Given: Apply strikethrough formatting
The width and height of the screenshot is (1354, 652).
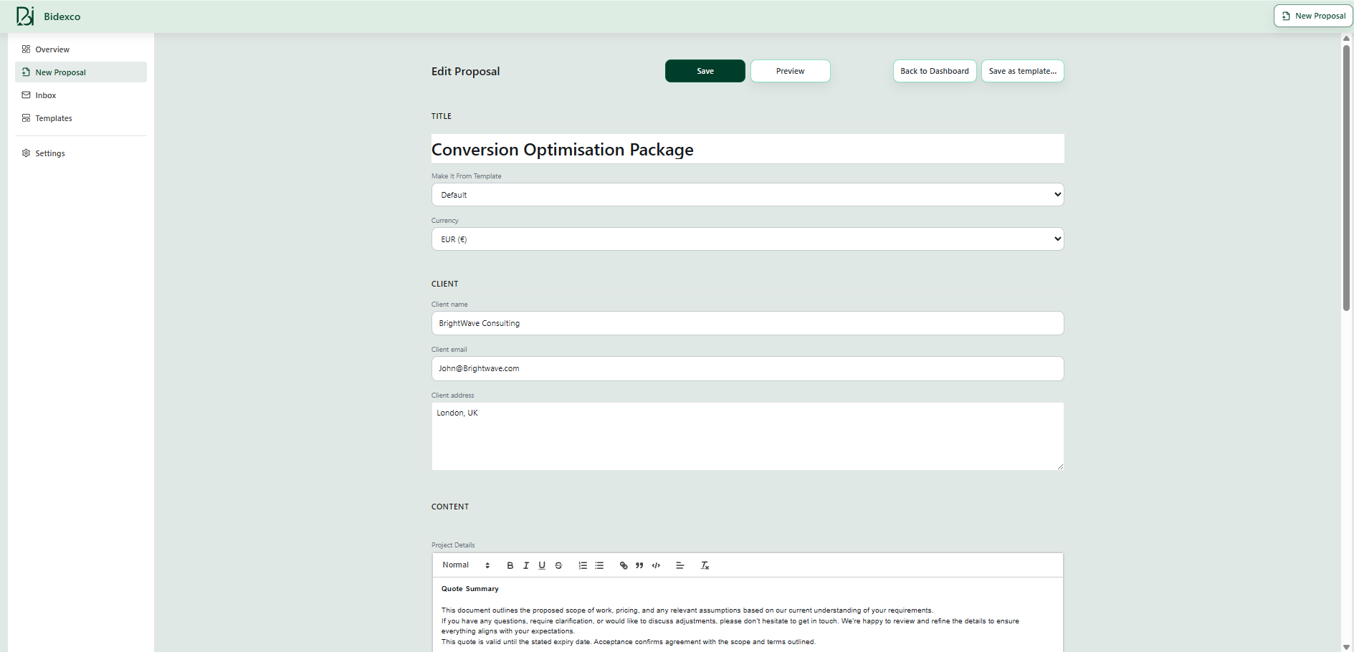Looking at the screenshot, I should coord(558,565).
